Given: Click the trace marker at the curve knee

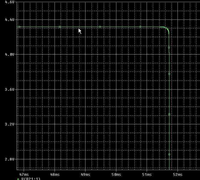Looking at the screenshot, I should tap(166, 28).
